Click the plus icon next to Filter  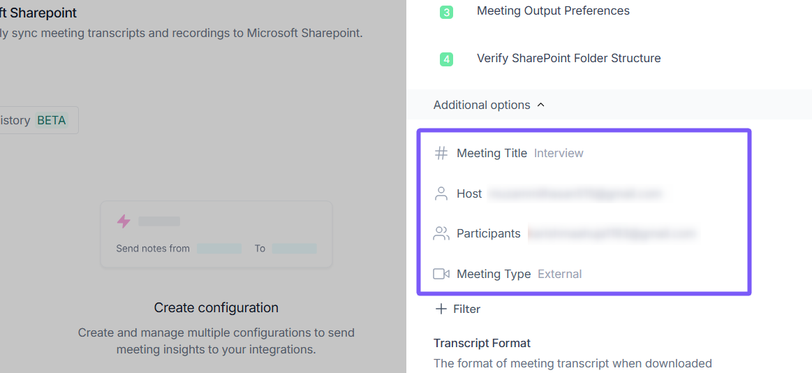[x=441, y=309]
